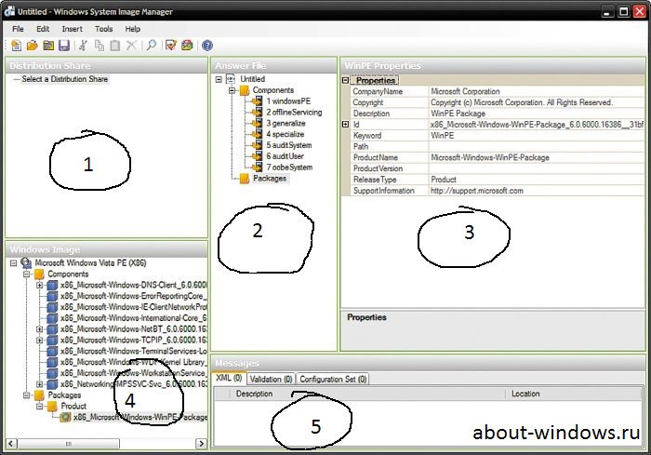Click the Create Configuration Set toolbar icon
The height and width of the screenshot is (455, 651).
tap(187, 46)
